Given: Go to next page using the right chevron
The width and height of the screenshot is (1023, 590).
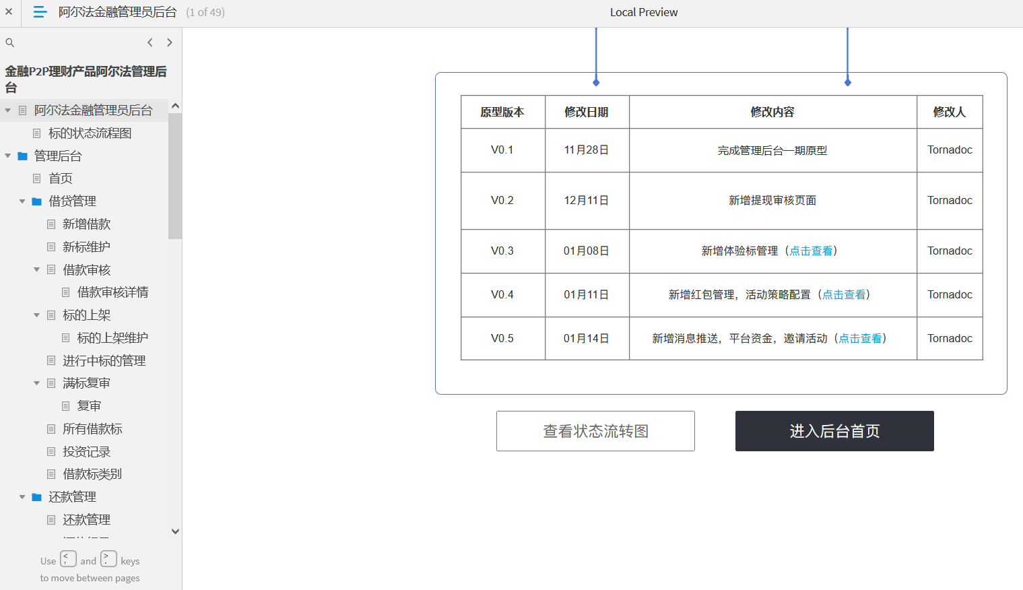Looking at the screenshot, I should (x=170, y=42).
